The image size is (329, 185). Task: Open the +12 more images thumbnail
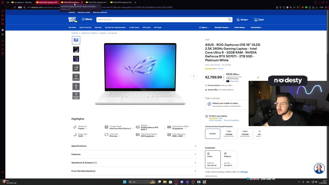pos(76,68)
